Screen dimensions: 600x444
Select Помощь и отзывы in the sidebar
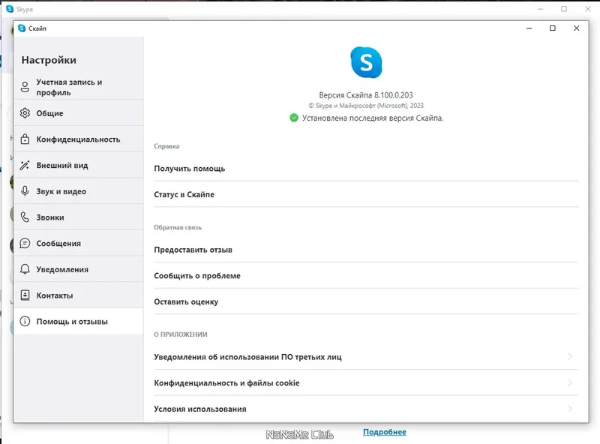[79, 321]
